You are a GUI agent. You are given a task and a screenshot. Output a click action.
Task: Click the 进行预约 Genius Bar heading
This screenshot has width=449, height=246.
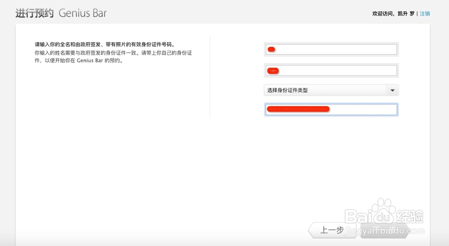point(61,13)
